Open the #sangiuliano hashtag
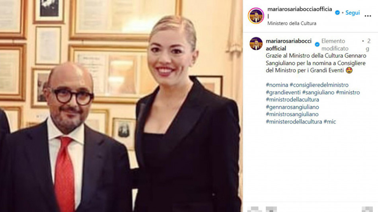Viewport: 378px width, 212px height. [318, 92]
